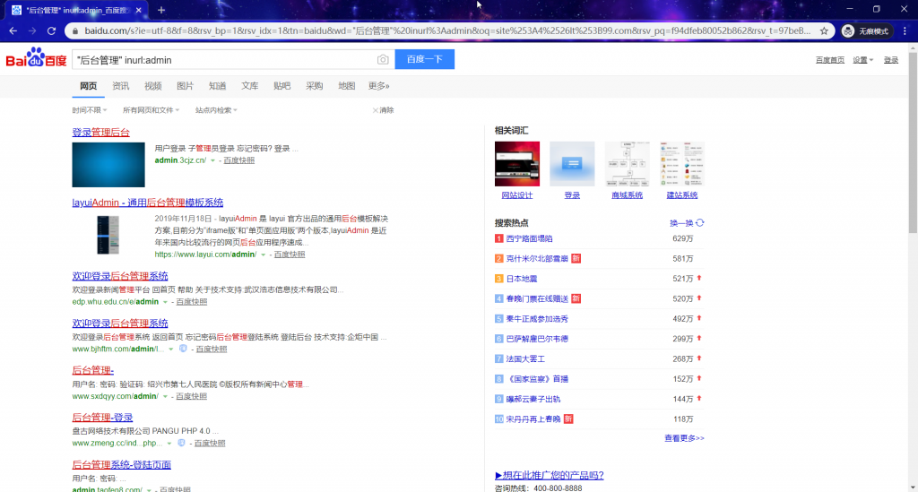Open 百度快照 for admin.3cjz.cn result

coord(238,160)
